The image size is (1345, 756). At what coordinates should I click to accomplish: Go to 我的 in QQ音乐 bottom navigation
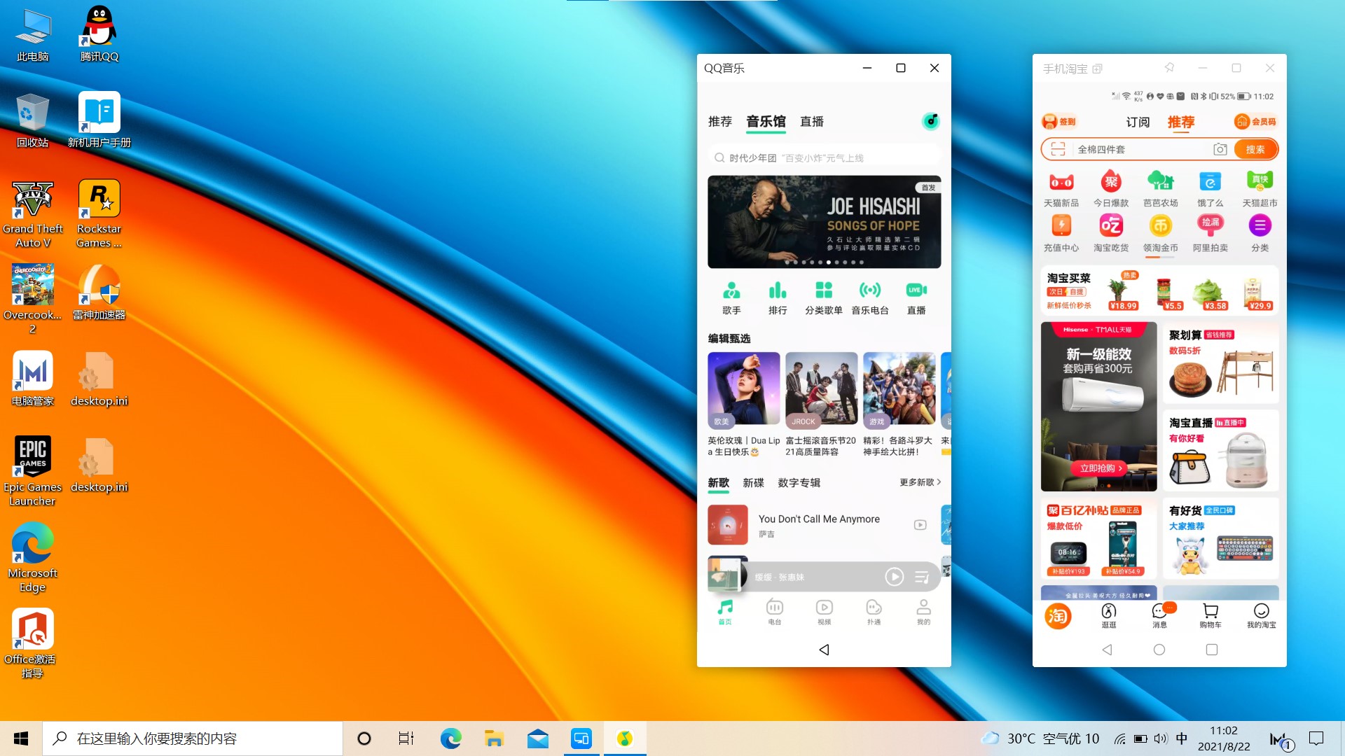(924, 611)
